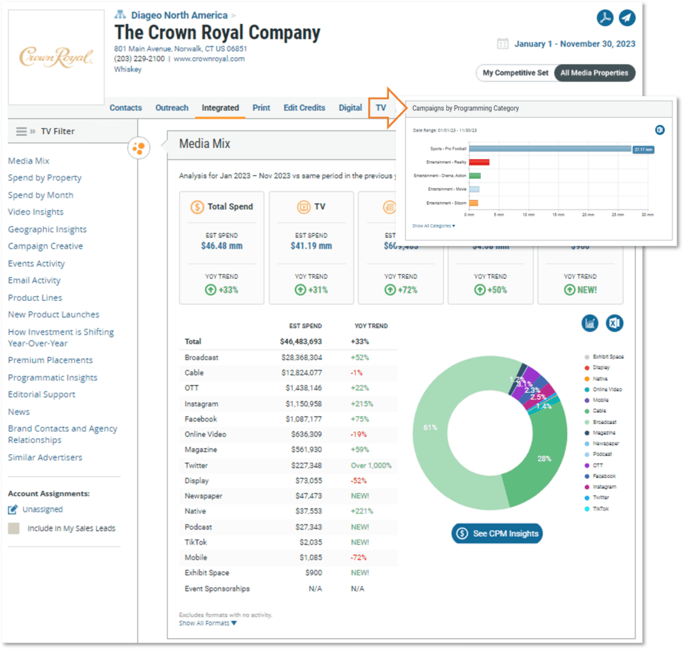Image resolution: width=683 pixels, height=649 pixels.
Task: Click the +72% trend arrow icon
Action: pos(390,289)
